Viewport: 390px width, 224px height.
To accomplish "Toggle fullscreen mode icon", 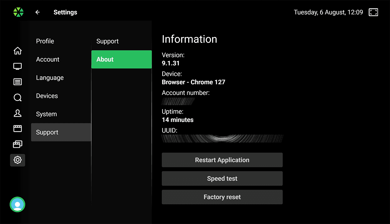I will pyautogui.click(x=373, y=12).
